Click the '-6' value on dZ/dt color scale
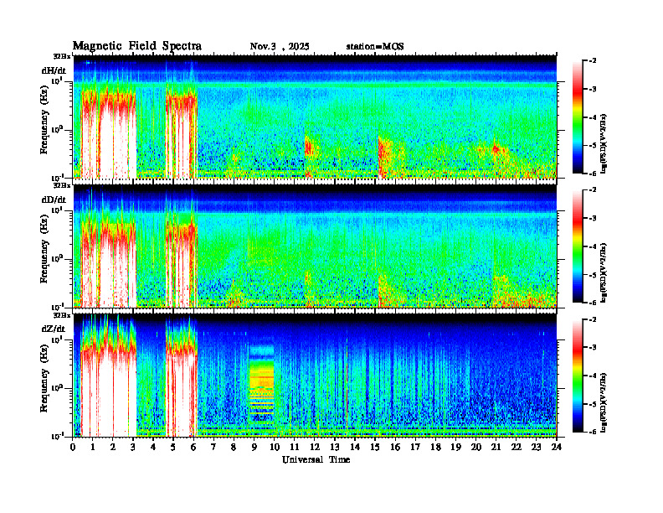Screen dimensions: 663x513 (x=593, y=431)
